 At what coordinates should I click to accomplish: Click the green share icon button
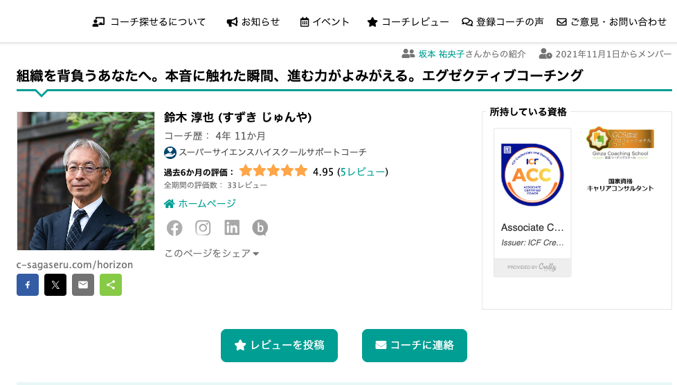111,285
